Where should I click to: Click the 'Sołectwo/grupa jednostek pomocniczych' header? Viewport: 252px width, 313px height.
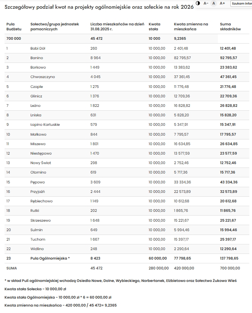[x=55, y=27]
